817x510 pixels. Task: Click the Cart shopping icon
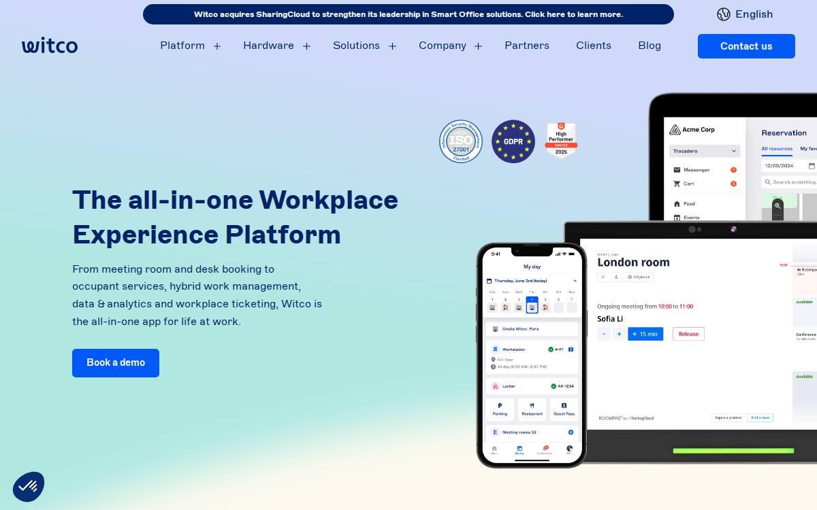coord(677,184)
